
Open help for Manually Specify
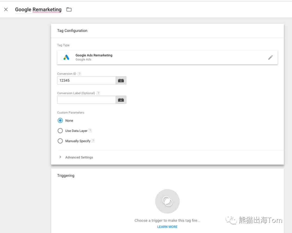[93, 141]
